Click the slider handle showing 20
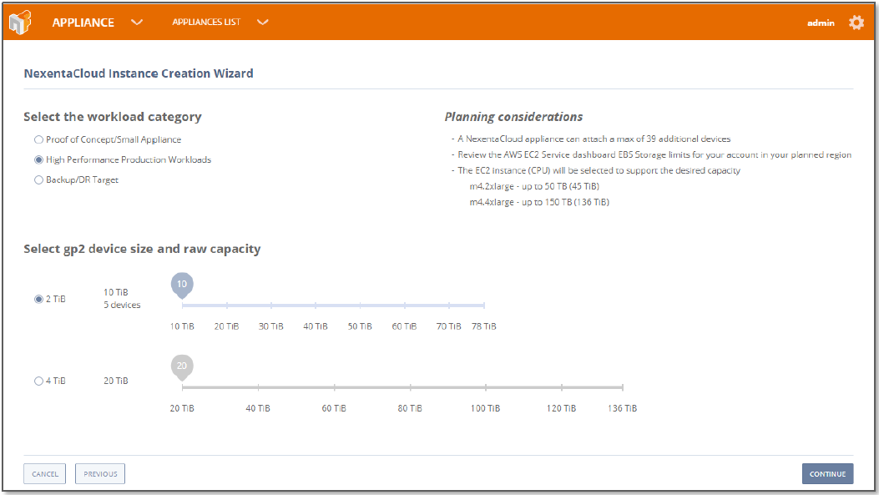Viewport: 879px width, 495px height. point(182,366)
